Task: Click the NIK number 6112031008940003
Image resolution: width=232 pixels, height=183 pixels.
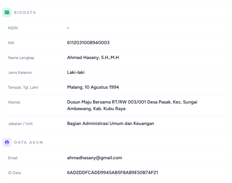Action: (88, 43)
